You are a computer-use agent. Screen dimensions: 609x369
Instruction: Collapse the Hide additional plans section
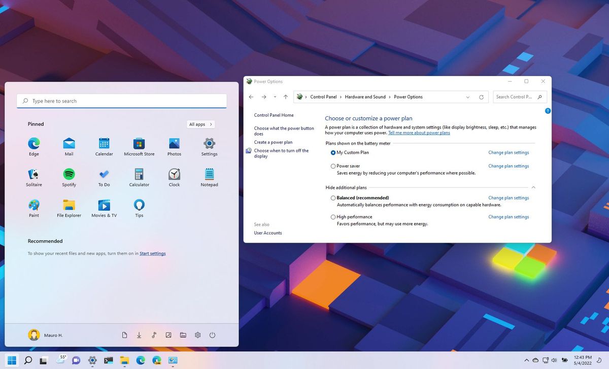click(x=533, y=187)
